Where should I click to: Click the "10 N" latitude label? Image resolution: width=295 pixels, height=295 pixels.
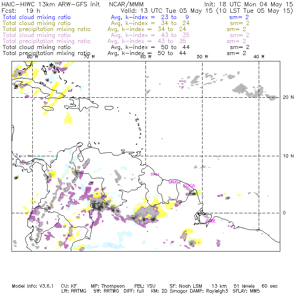click(288, 156)
